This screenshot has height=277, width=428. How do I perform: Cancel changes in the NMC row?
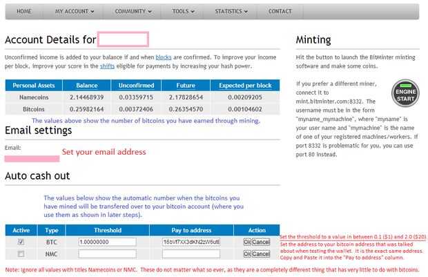pyautogui.click(x=261, y=254)
